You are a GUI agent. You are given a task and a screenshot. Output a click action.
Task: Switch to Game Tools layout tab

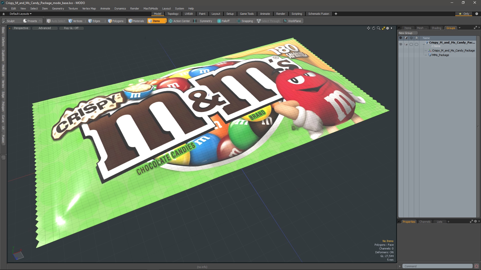(x=247, y=14)
